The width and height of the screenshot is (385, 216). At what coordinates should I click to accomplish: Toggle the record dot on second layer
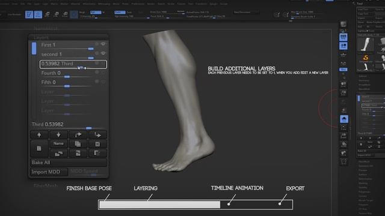(97, 53)
